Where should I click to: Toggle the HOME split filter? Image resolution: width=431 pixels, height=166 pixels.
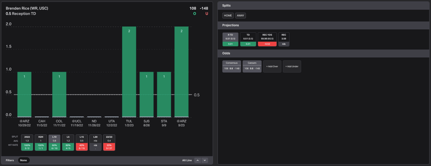[x=228, y=16]
